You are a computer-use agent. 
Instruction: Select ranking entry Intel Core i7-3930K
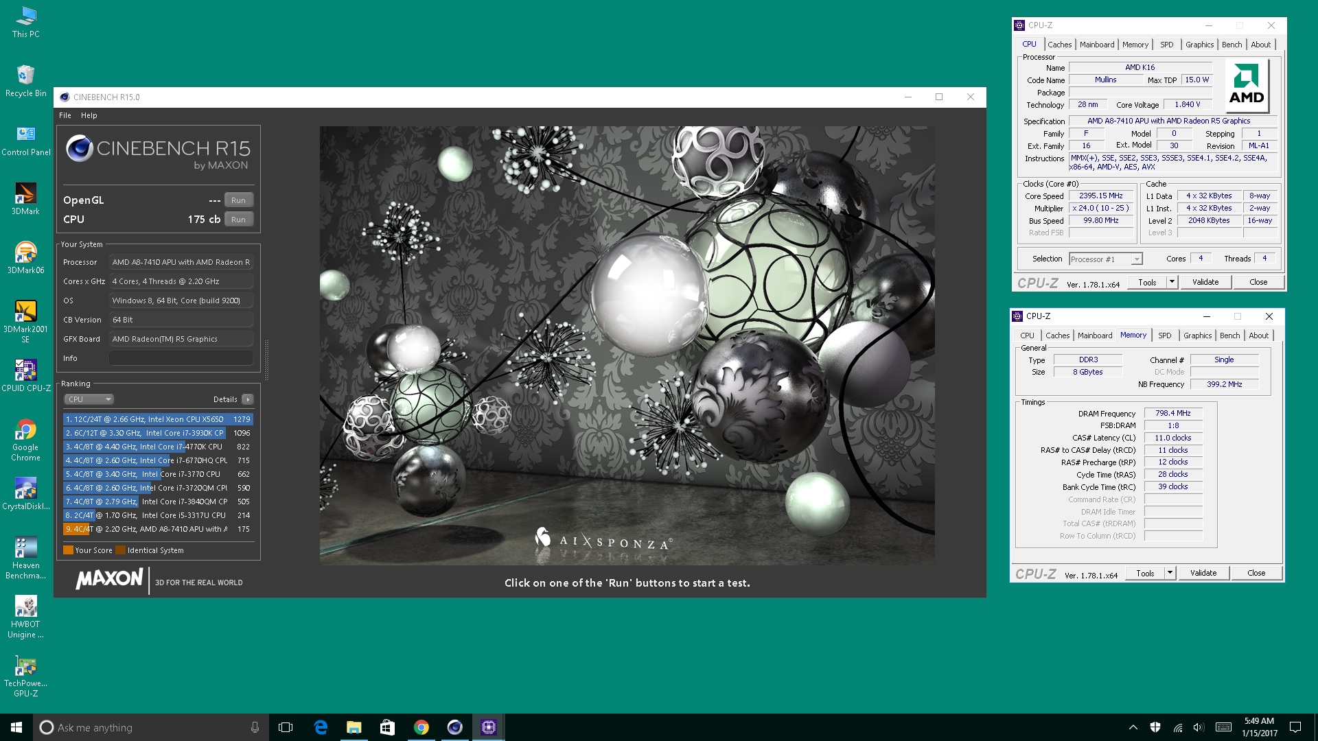[159, 433]
